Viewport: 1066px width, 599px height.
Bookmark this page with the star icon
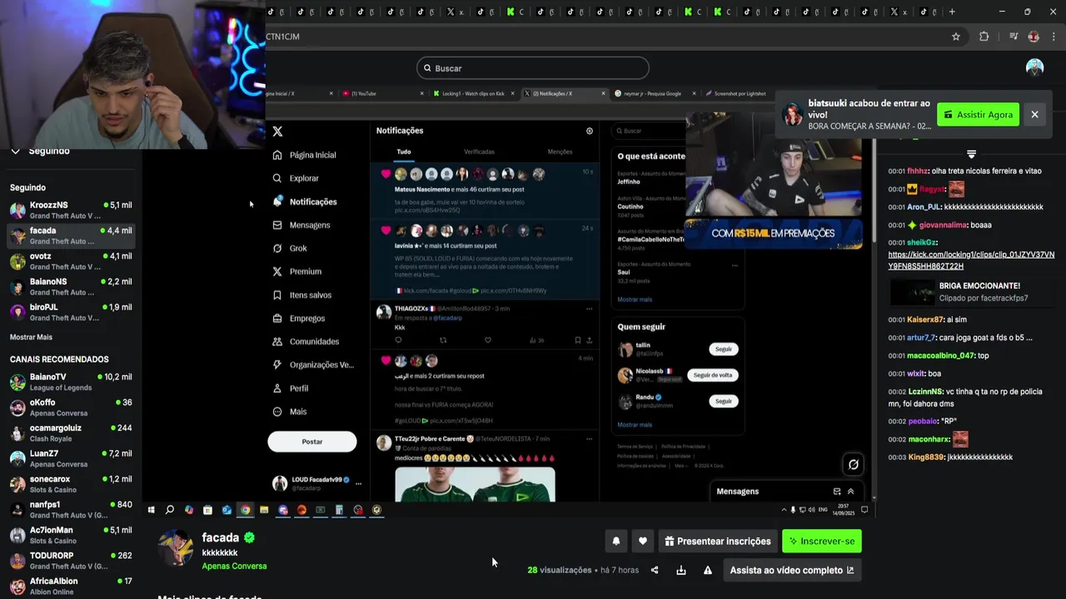pos(956,37)
